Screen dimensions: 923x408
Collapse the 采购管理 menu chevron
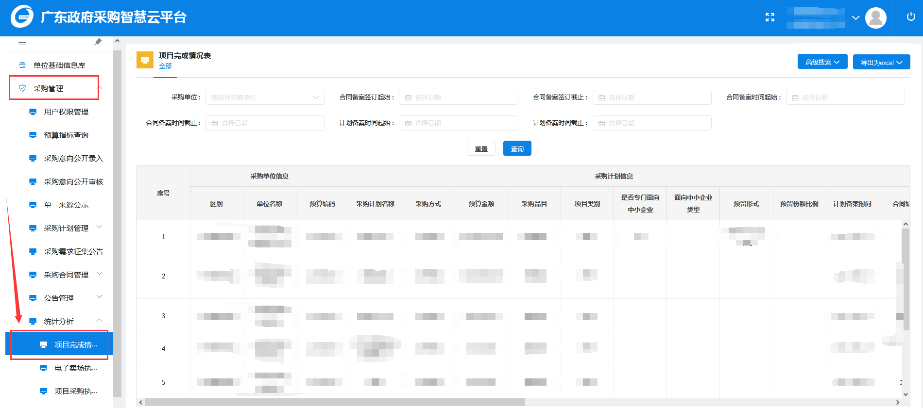(x=100, y=88)
